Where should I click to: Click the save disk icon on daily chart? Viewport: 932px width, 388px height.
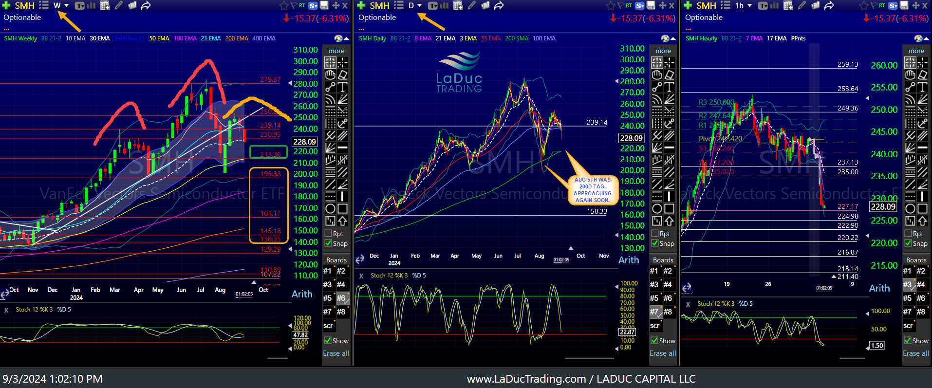point(651,6)
